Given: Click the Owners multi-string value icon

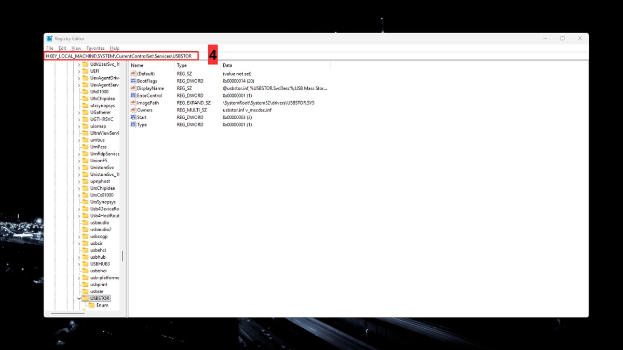Looking at the screenshot, I should click(x=133, y=110).
